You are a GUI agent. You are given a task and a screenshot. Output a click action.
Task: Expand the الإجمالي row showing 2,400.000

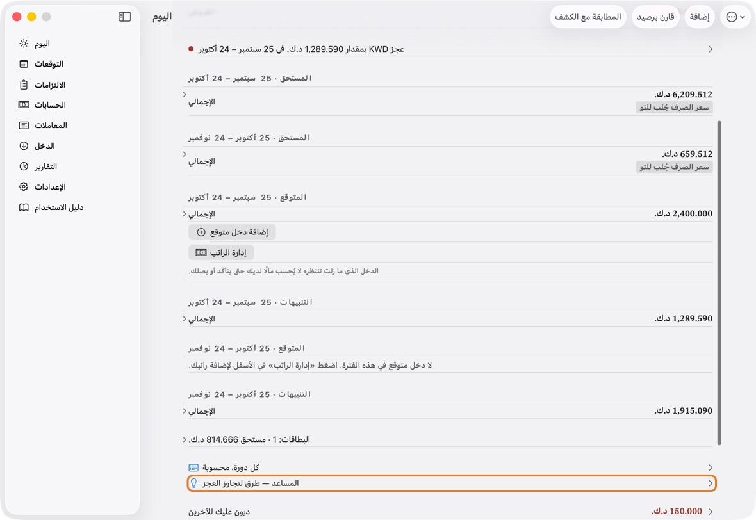click(448, 213)
